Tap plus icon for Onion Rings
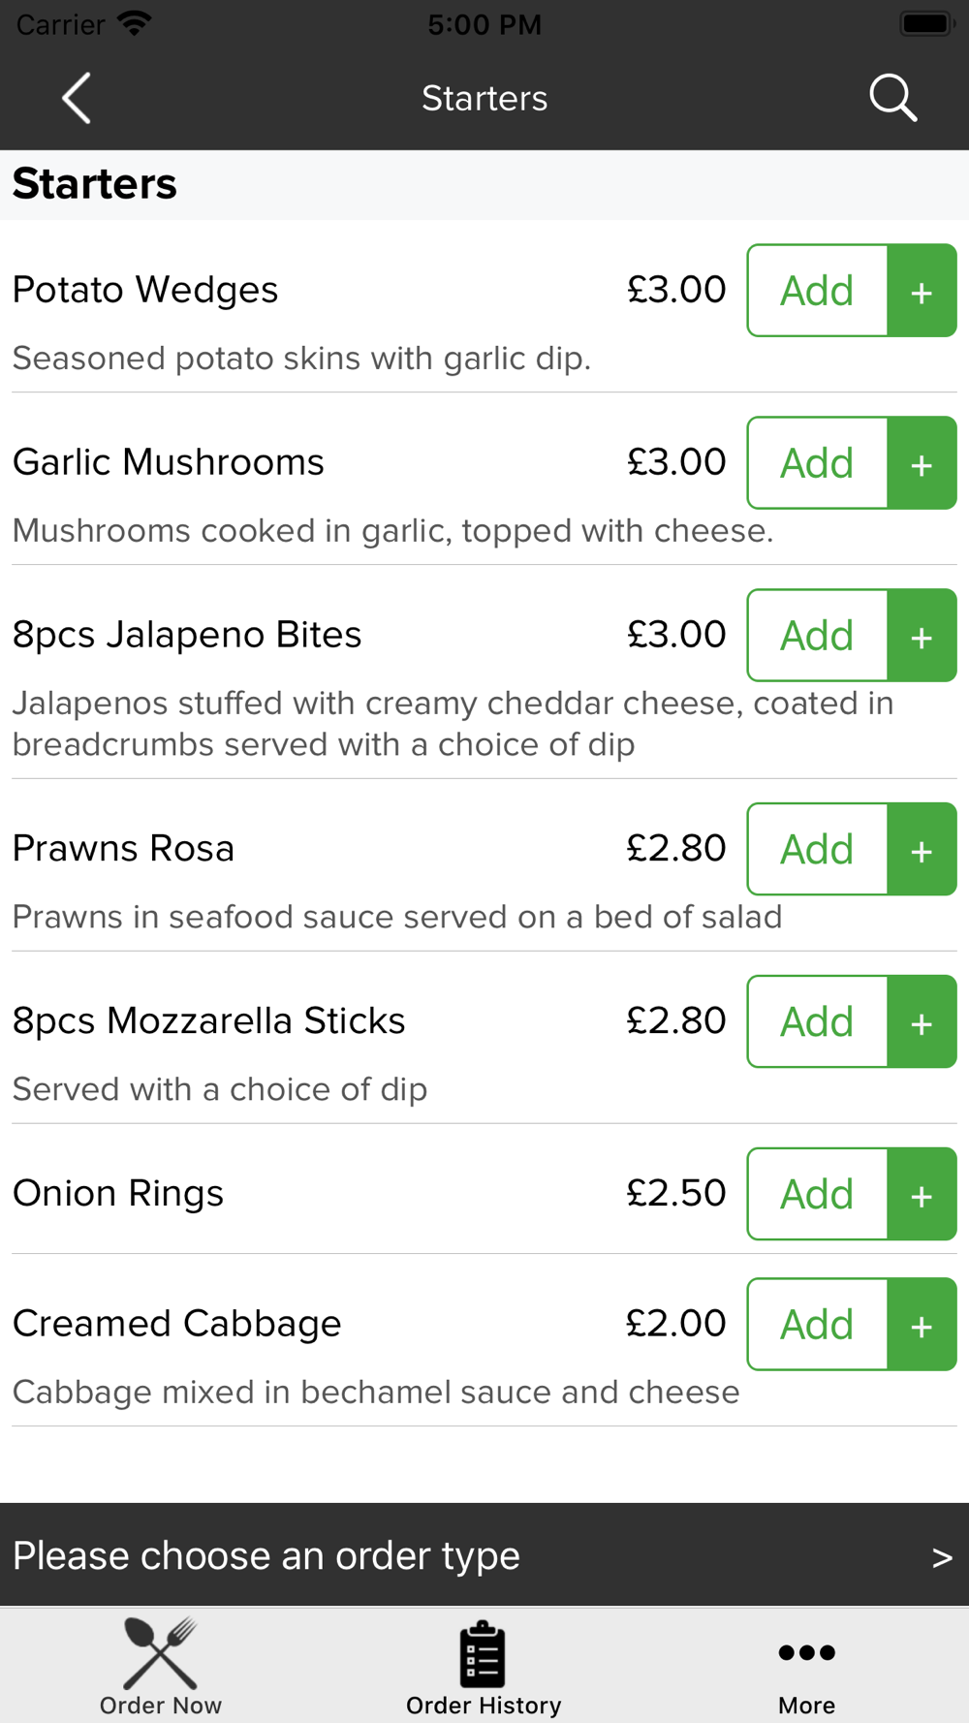Screen dimensions: 969x1723 point(922,1194)
